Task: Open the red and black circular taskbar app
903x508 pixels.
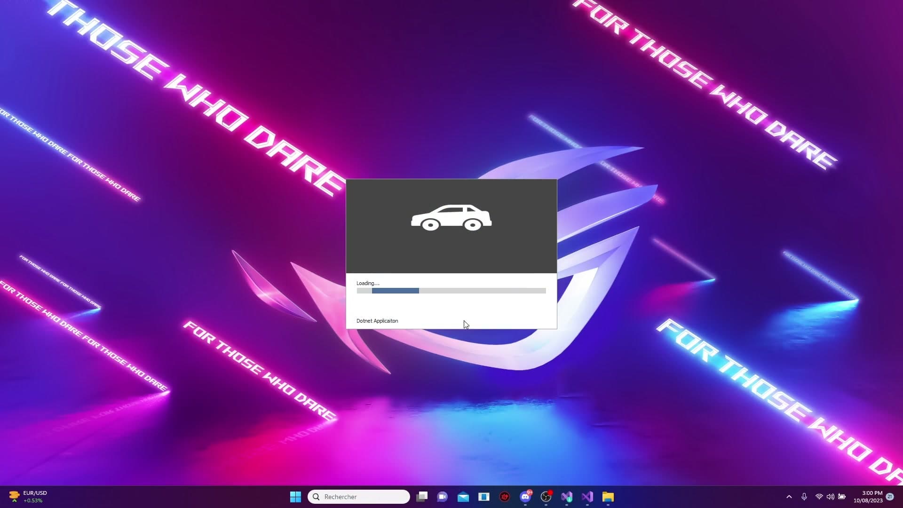Action: point(505,497)
